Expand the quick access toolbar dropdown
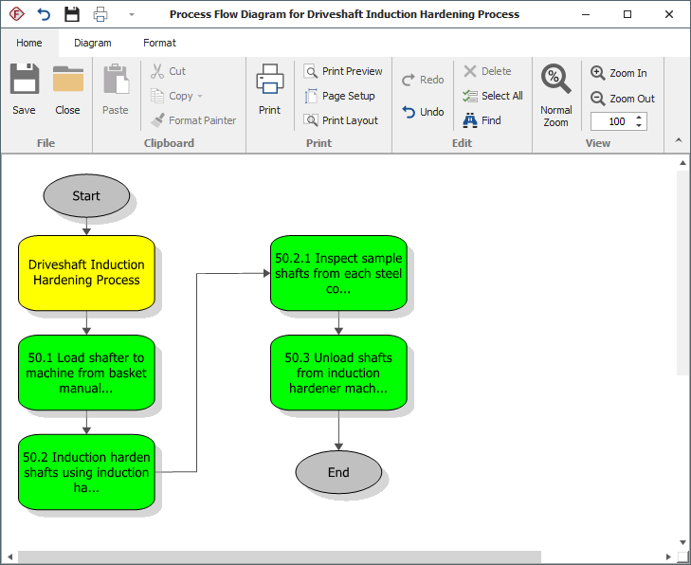This screenshot has width=691, height=565. pyautogui.click(x=132, y=15)
